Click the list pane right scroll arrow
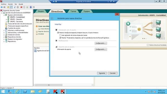The image size is (167, 94). click(93, 85)
